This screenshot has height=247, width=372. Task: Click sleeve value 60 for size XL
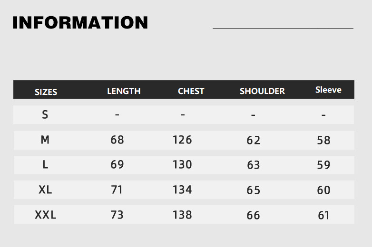pyautogui.click(x=323, y=190)
